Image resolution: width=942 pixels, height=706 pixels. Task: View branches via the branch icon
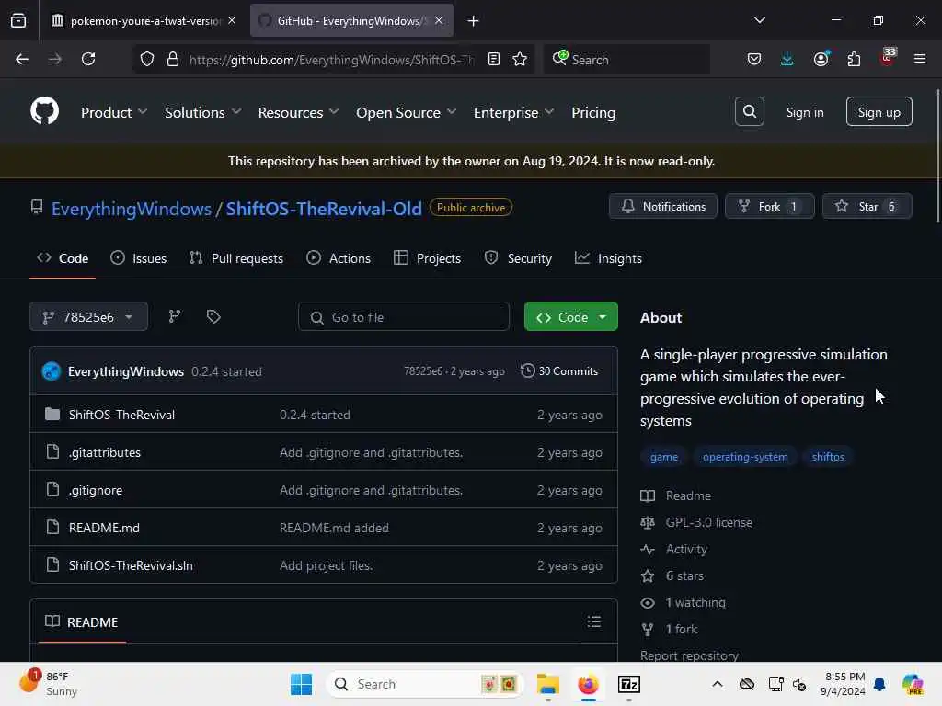click(174, 316)
